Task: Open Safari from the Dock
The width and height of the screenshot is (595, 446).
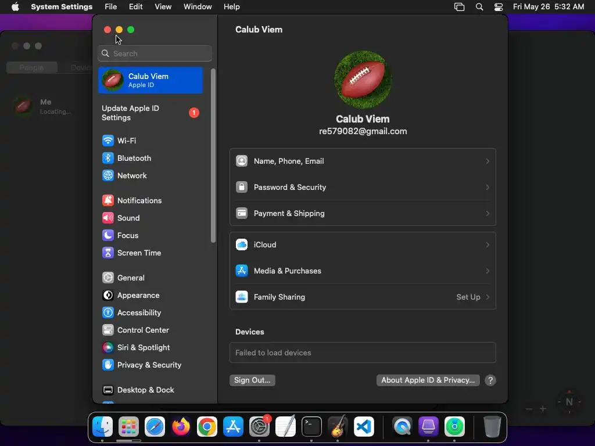Action: pos(155,427)
